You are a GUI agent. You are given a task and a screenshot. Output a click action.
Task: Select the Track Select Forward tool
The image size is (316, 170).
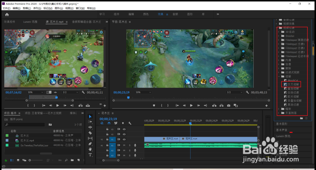[x=90, y=122]
